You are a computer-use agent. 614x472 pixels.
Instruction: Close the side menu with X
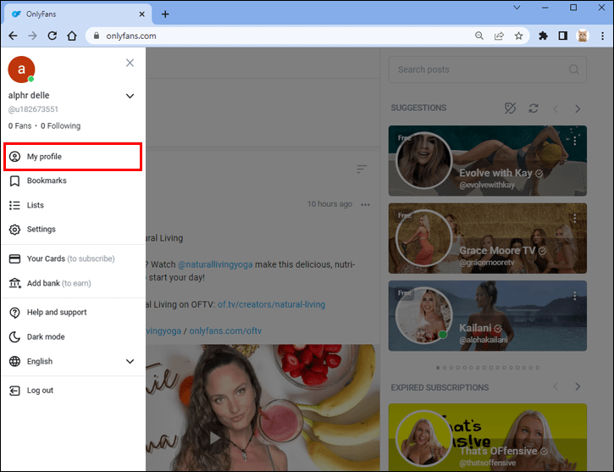click(x=130, y=63)
